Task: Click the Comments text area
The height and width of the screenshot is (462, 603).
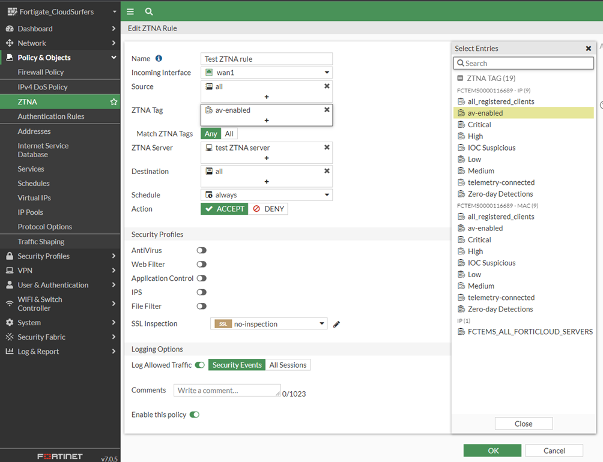Action: pyautogui.click(x=227, y=390)
